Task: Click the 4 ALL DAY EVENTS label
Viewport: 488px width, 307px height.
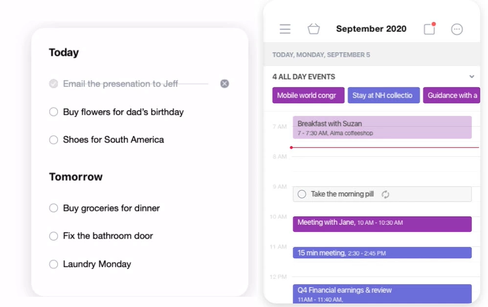Action: (304, 77)
